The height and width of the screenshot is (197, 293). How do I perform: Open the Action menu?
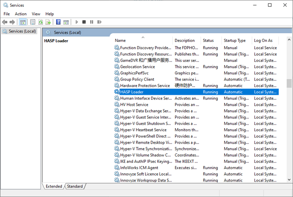click(x=21, y=14)
